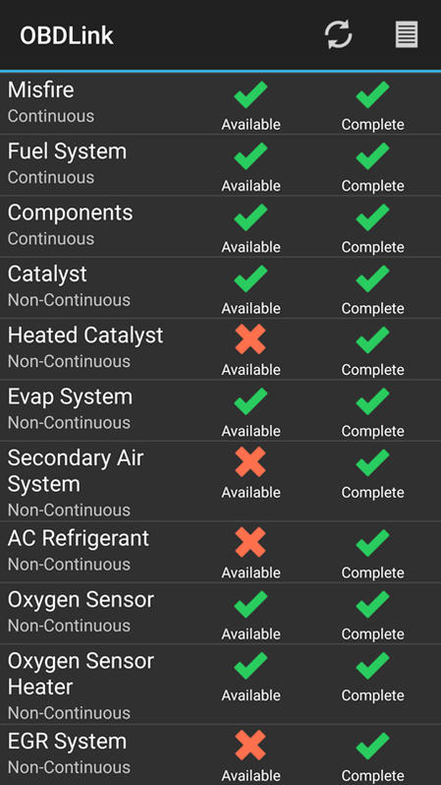The height and width of the screenshot is (785, 441).
Task: Tap the refresh icon in header
Action: [x=339, y=35]
